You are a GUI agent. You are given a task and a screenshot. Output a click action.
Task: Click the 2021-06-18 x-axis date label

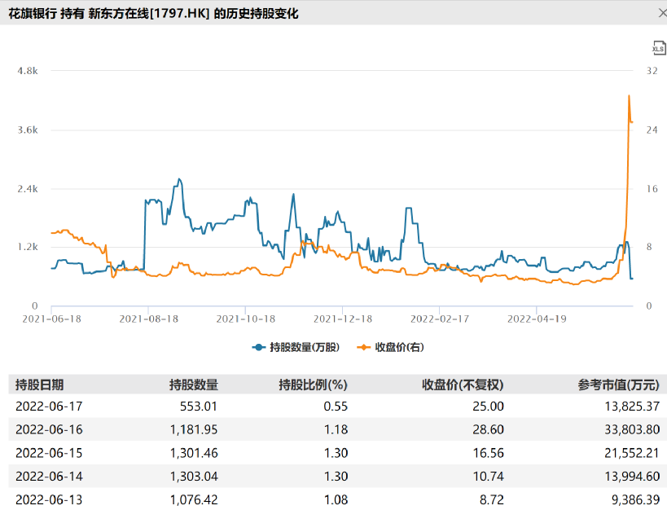click(x=51, y=319)
